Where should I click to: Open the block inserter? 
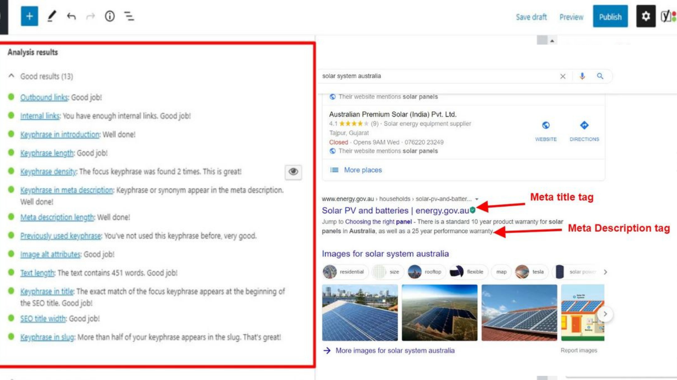(x=30, y=16)
